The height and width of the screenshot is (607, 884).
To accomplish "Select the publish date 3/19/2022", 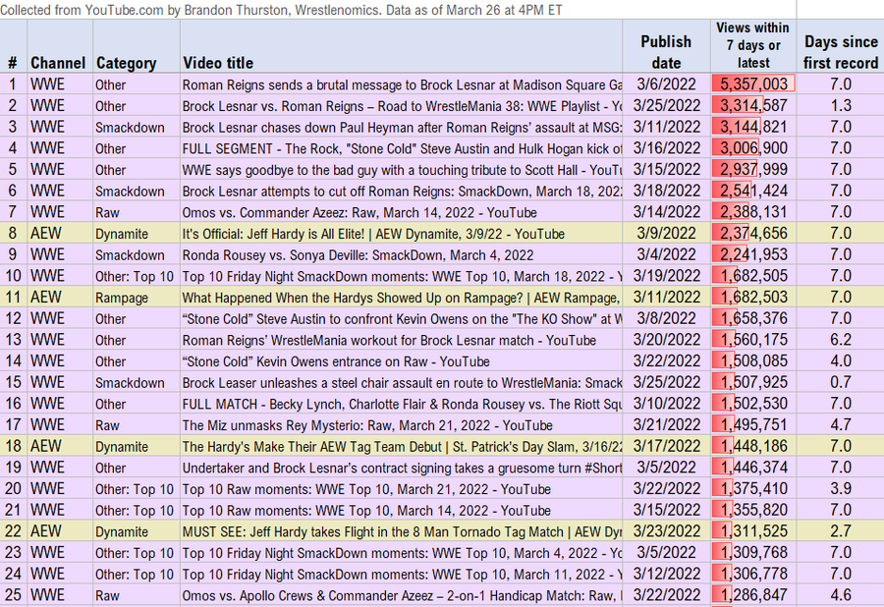I will (666, 276).
